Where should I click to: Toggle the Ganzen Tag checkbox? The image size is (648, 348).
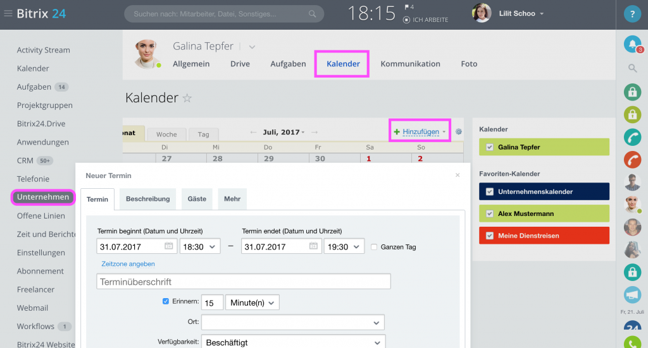[x=374, y=247]
